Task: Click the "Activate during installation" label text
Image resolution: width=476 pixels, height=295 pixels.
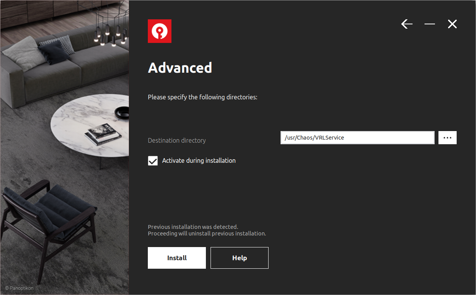Action: (199, 160)
